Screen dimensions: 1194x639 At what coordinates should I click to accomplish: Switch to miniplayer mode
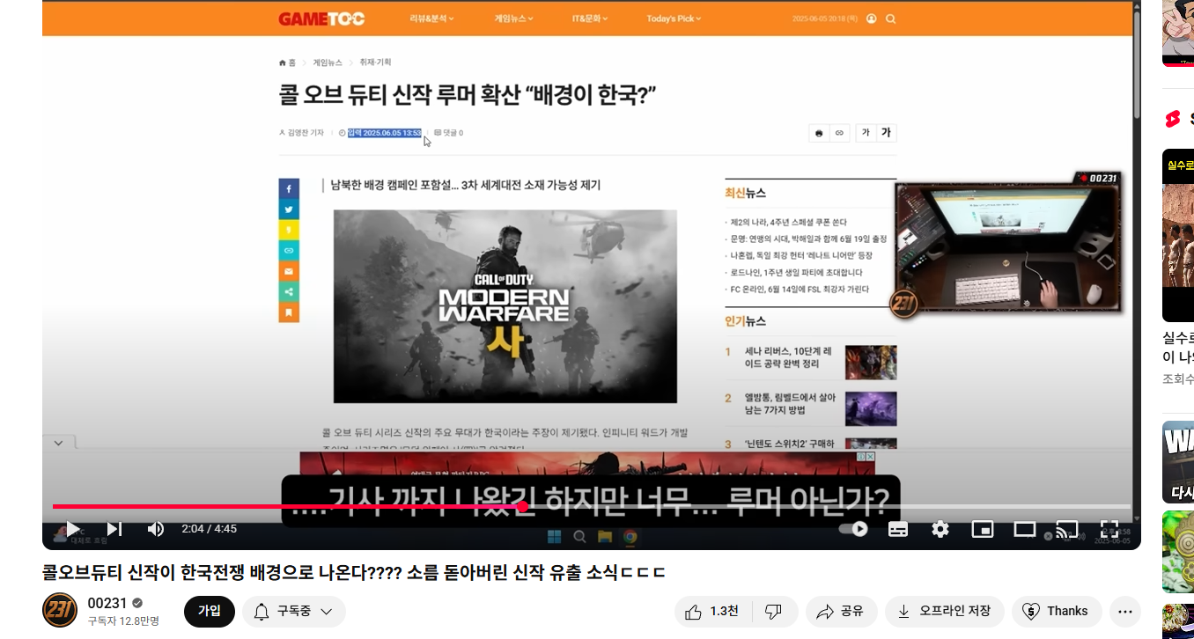[982, 529]
